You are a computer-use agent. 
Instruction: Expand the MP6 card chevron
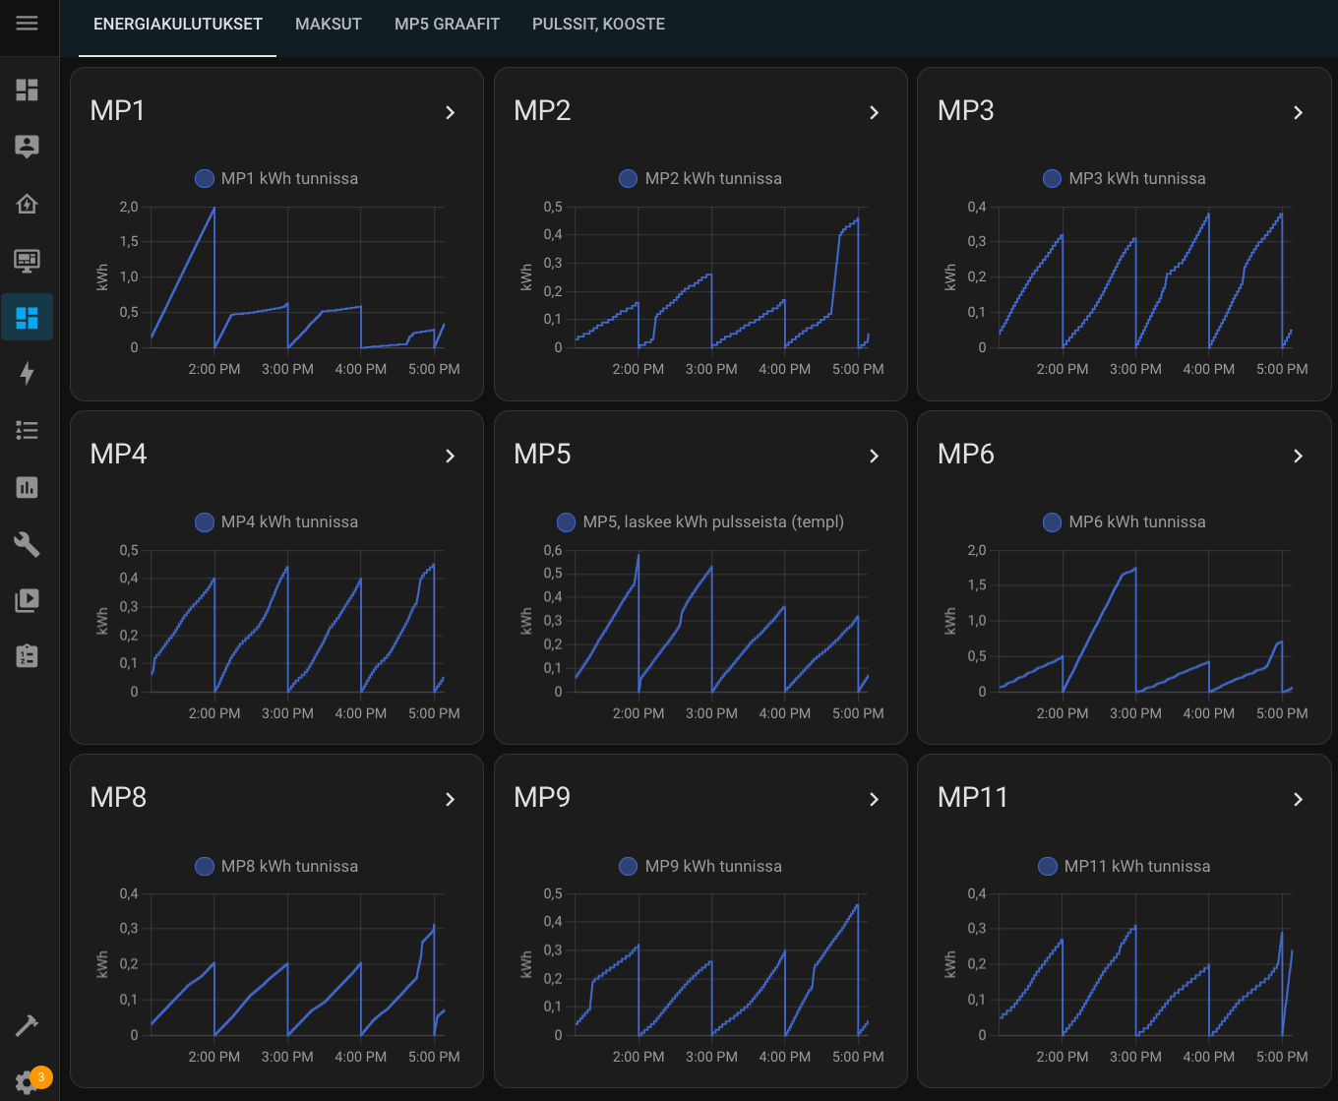tap(1299, 456)
